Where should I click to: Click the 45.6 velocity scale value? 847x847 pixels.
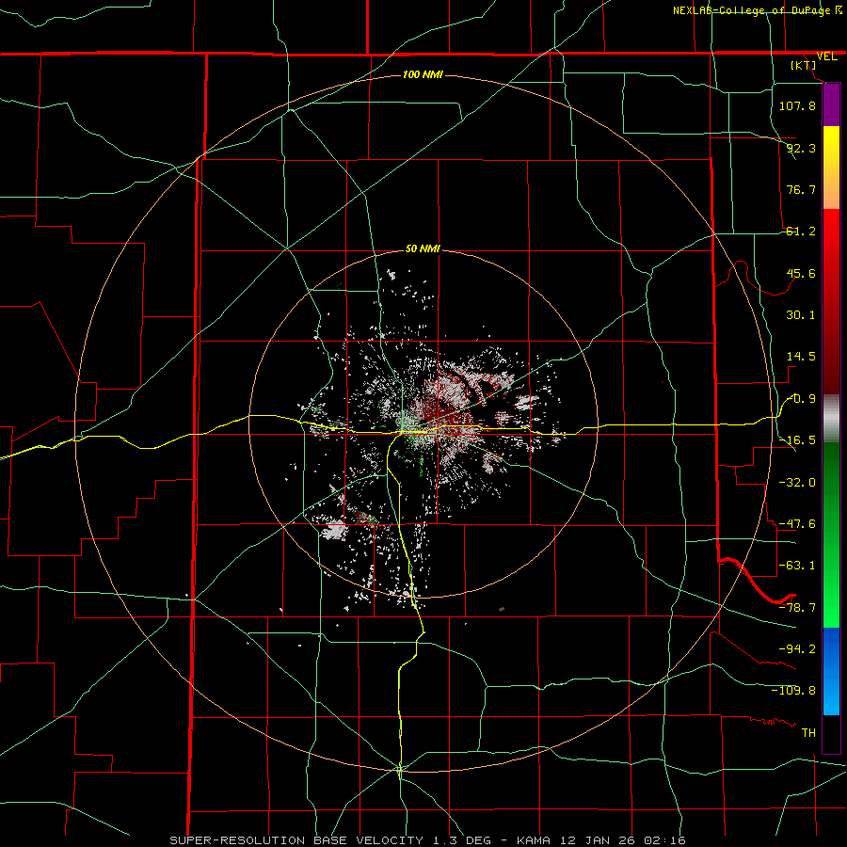tap(801, 273)
